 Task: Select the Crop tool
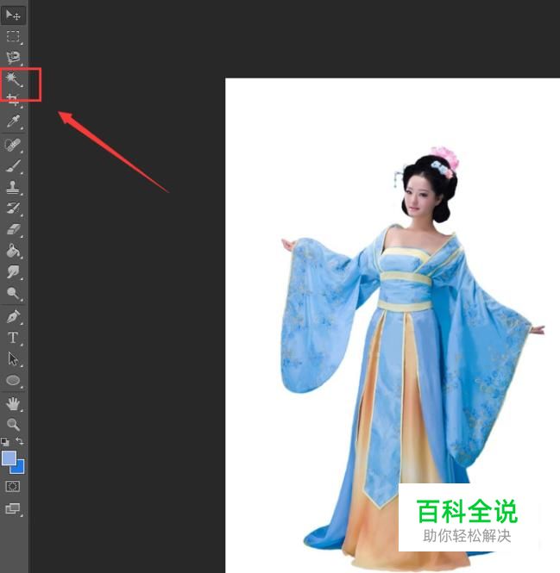[13, 99]
